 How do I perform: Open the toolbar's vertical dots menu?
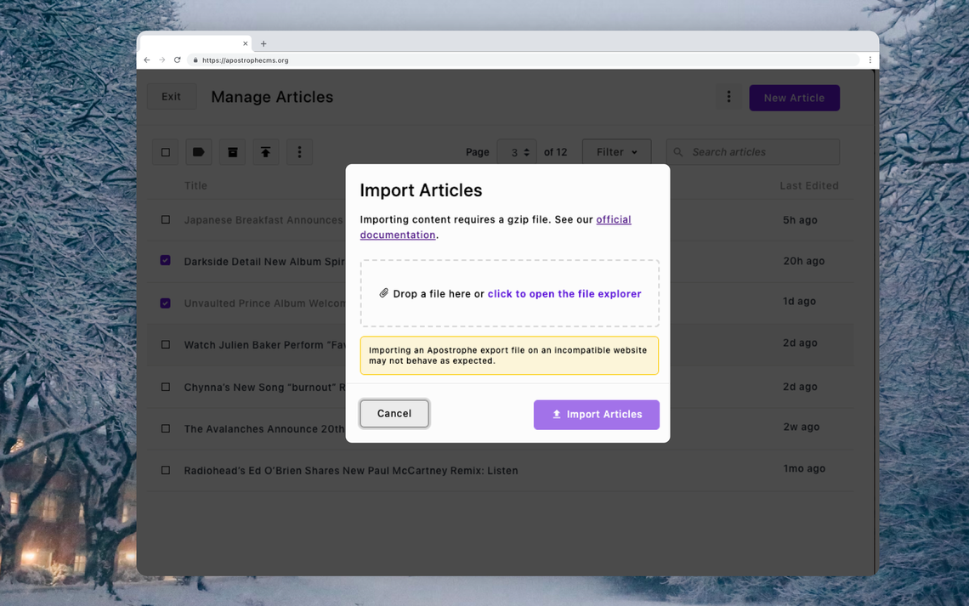300,152
